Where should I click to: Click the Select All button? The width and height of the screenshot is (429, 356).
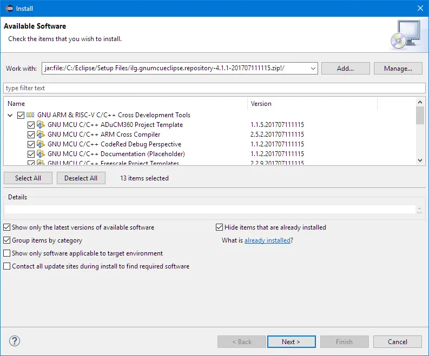click(28, 178)
